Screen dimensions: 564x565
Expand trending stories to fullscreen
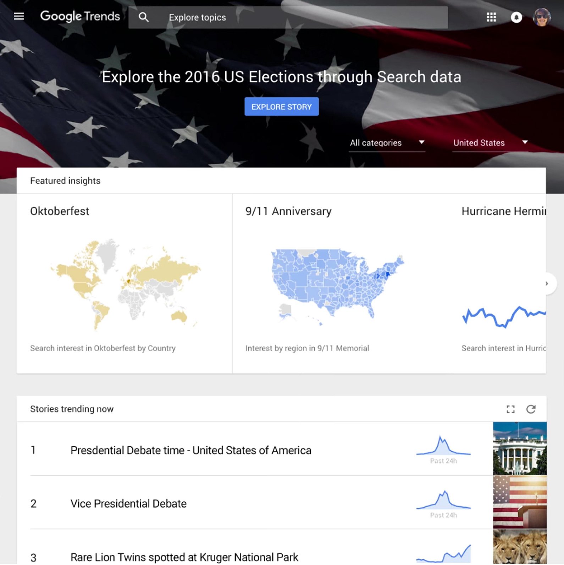[x=510, y=409]
